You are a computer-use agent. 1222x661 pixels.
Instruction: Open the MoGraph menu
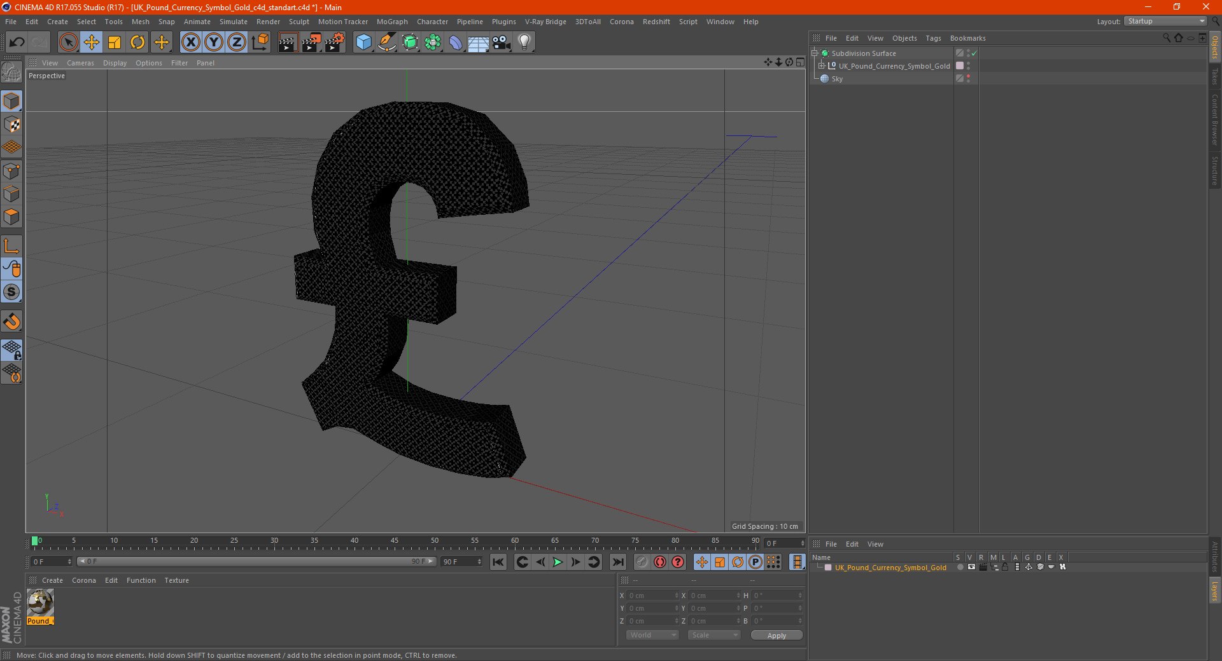pyautogui.click(x=392, y=22)
